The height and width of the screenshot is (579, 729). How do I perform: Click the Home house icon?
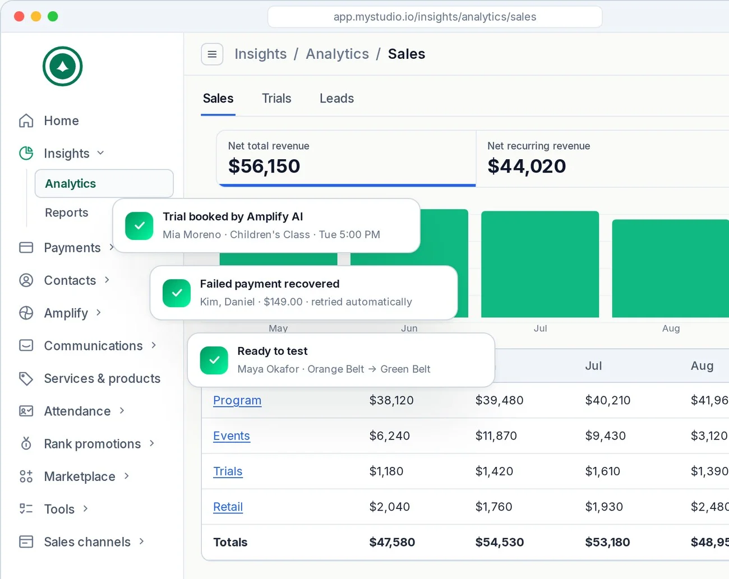pyautogui.click(x=26, y=121)
